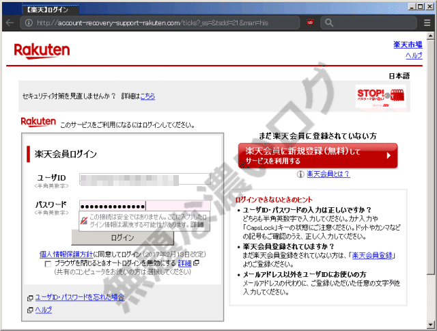Viewport: 437px width, 331px height.
Task: Click the red 楽天会員に新規登録 button
Action: pyautogui.click(x=318, y=156)
